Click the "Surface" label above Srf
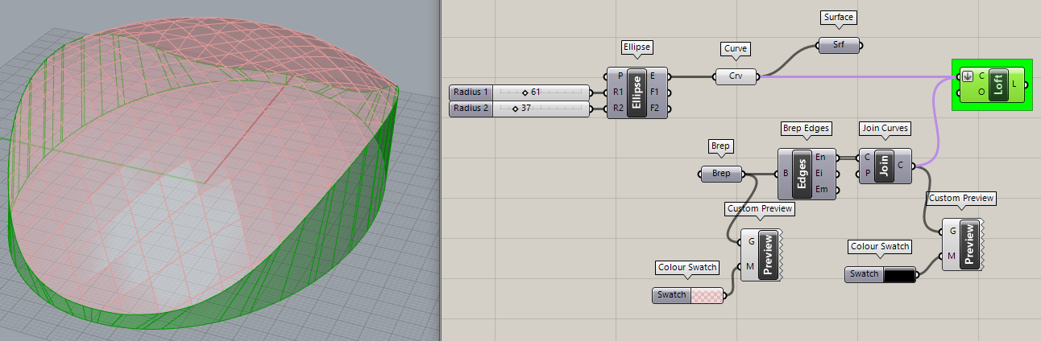This screenshot has height=341, width=1041. [839, 17]
